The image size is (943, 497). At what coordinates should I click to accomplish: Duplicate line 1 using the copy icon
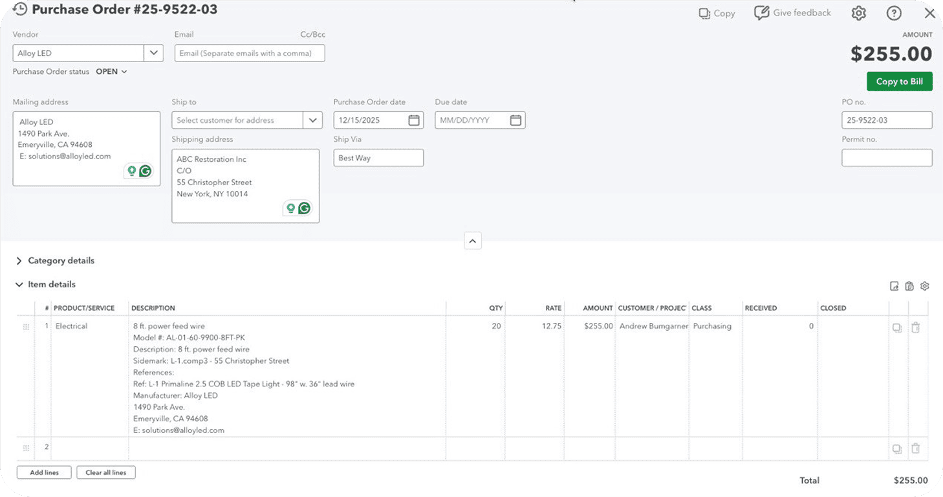pyautogui.click(x=897, y=327)
